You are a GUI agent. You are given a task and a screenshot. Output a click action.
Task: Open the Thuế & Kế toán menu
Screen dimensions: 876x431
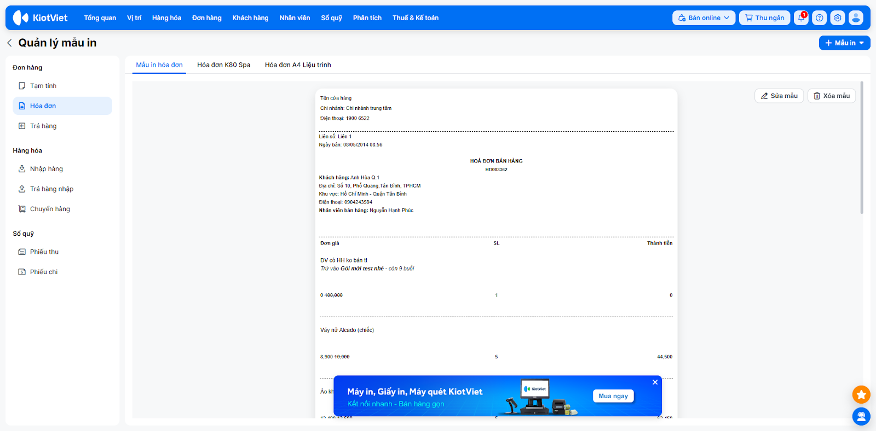[416, 18]
